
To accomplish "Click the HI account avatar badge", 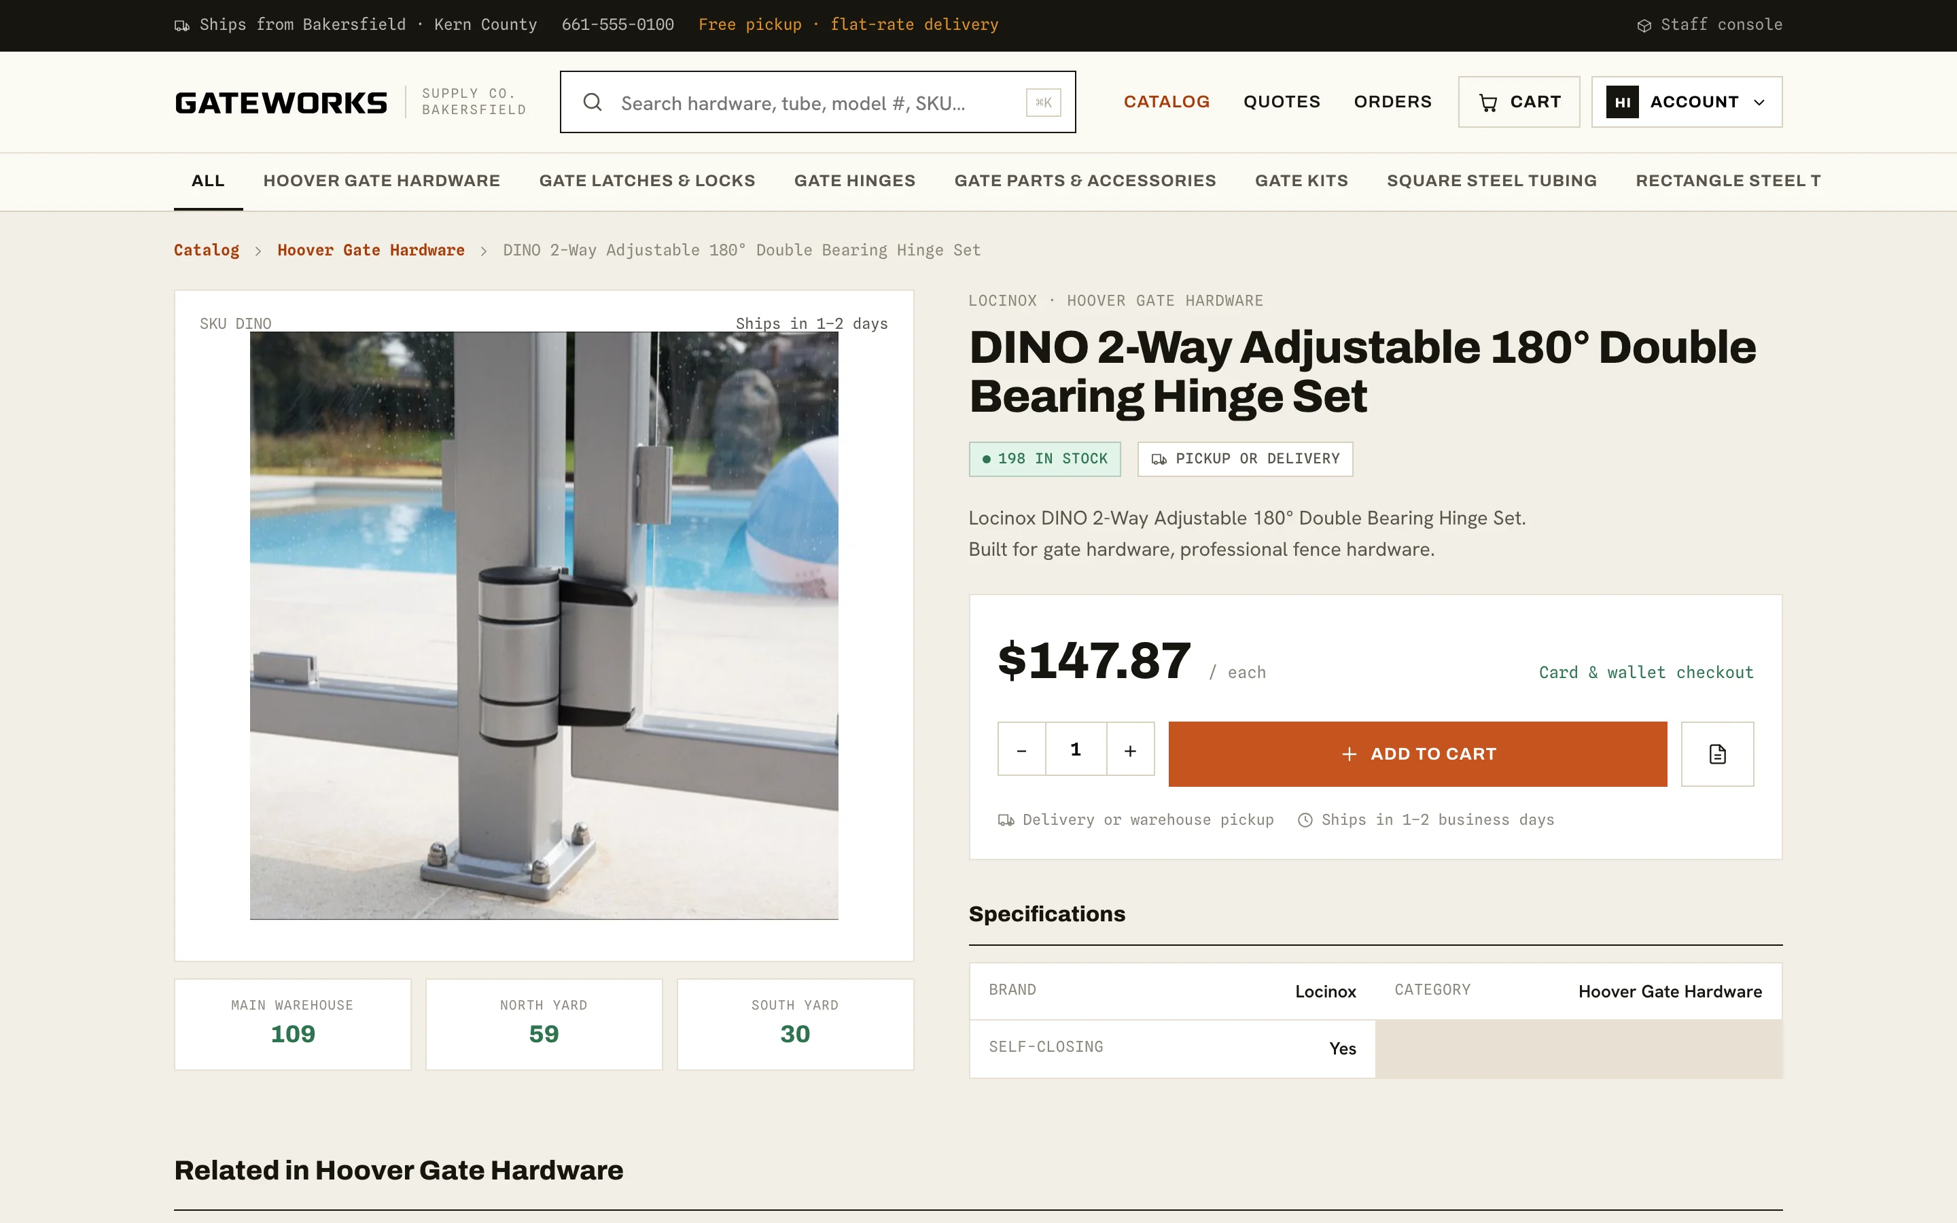I will [1622, 102].
